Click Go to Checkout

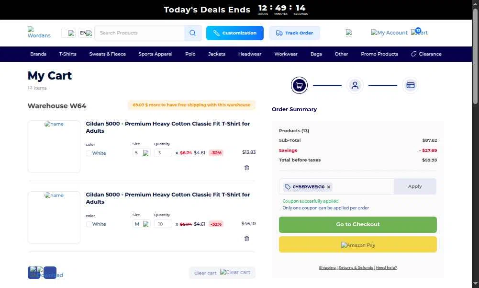click(x=358, y=225)
